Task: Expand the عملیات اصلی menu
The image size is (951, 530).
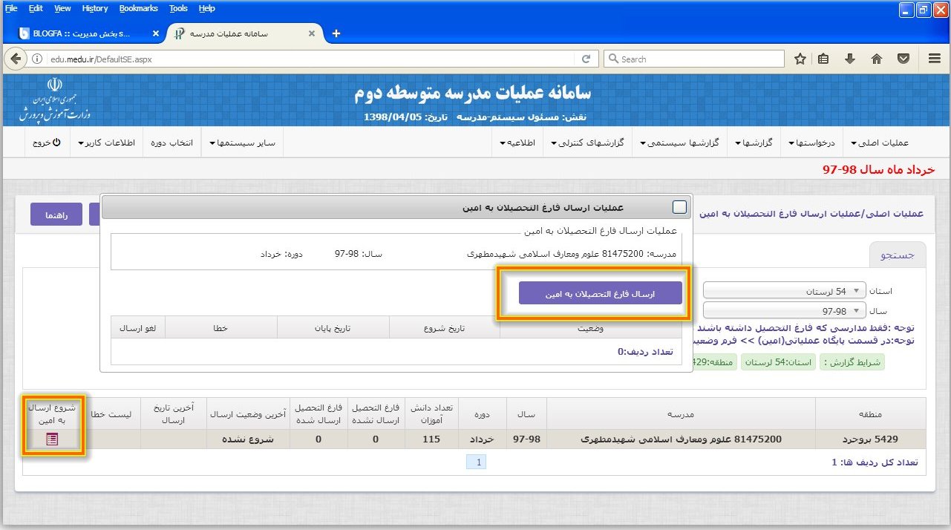Action: [x=885, y=143]
